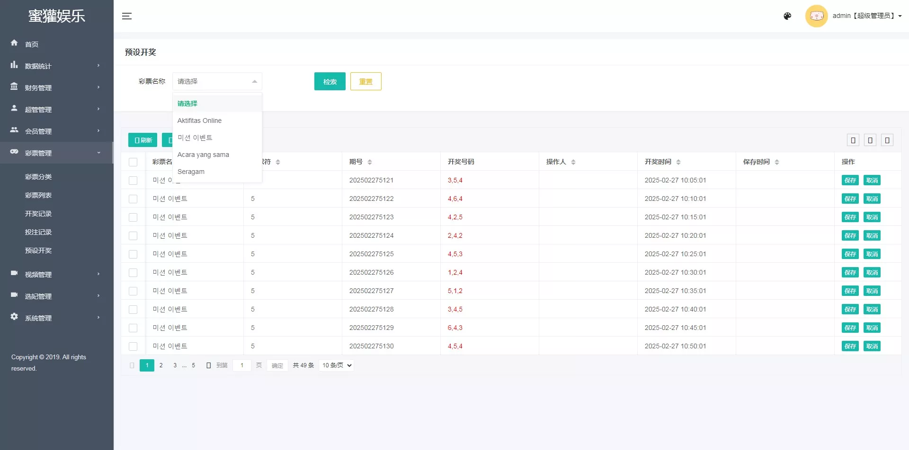Open the 开奖记录 submenu item
Viewport: 909px width, 450px height.
click(x=38, y=214)
